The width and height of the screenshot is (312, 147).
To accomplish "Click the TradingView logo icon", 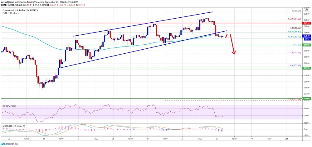I will tap(4, 144).
